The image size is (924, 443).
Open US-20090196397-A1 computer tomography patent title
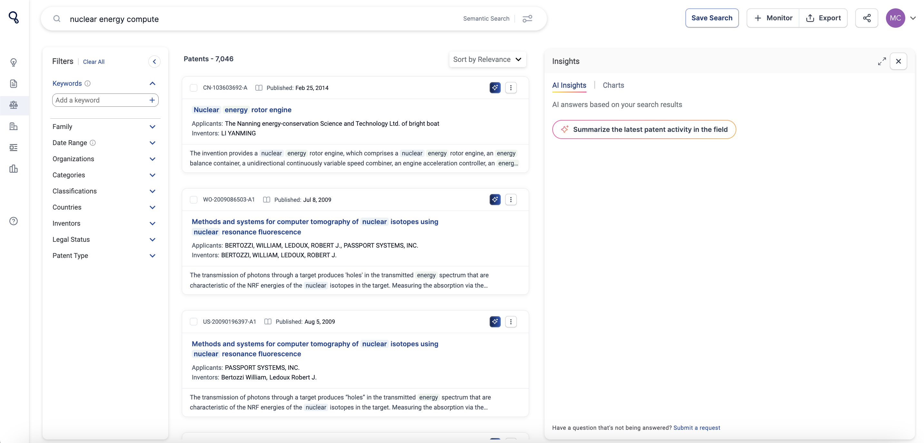tap(315, 349)
